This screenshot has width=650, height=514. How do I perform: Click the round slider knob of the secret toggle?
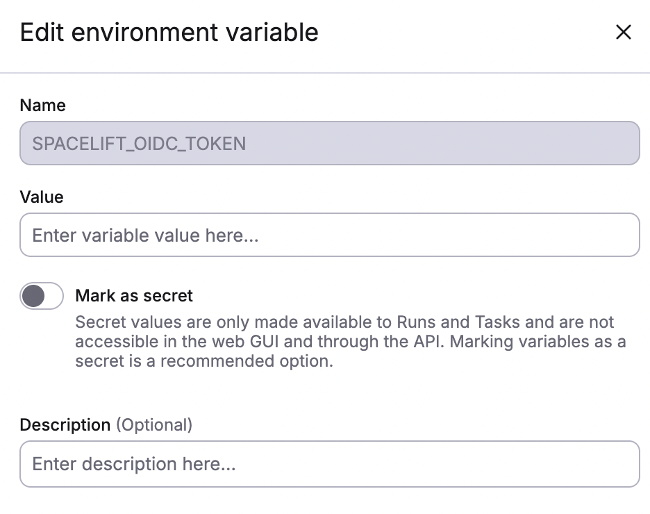[x=33, y=296]
